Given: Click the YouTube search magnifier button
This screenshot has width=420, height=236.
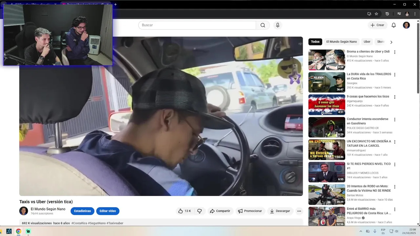Looking at the screenshot, I should 263,25.
